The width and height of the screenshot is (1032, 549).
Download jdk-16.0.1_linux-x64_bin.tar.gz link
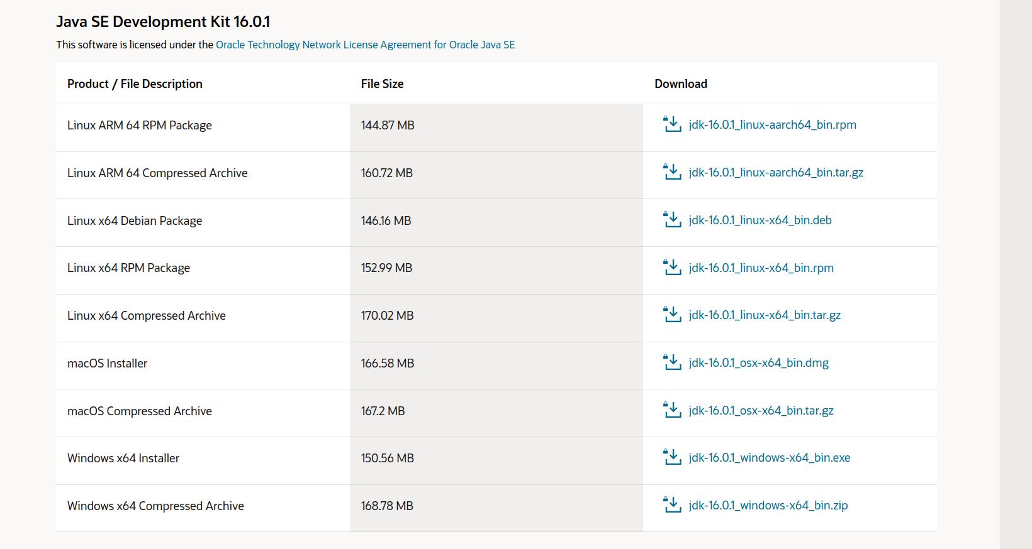pyautogui.click(x=765, y=315)
